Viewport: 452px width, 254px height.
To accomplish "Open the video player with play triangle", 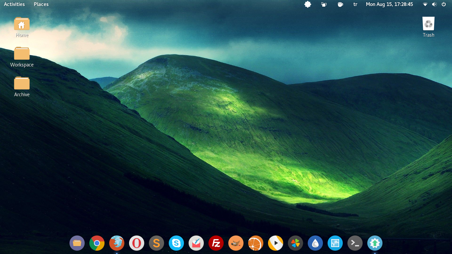I will (276, 243).
